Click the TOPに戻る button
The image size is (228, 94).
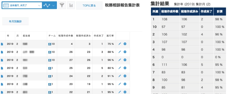click(89, 5)
